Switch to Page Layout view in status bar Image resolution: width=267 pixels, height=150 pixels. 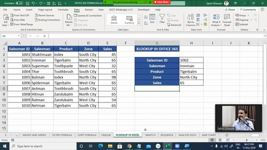point(220,140)
